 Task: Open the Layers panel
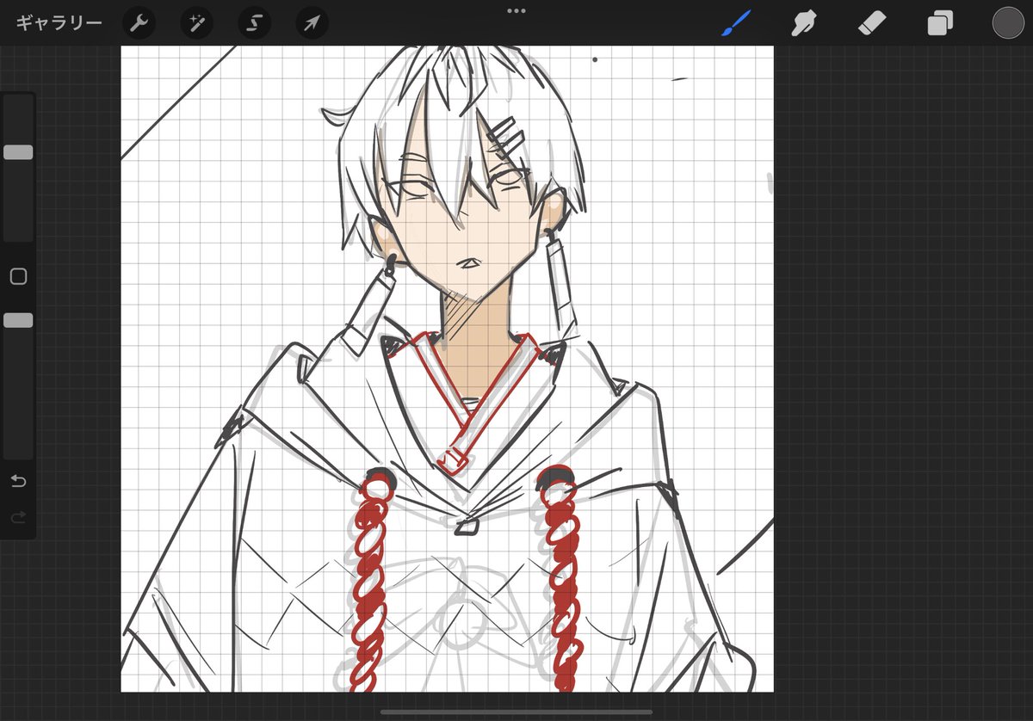coord(939,23)
